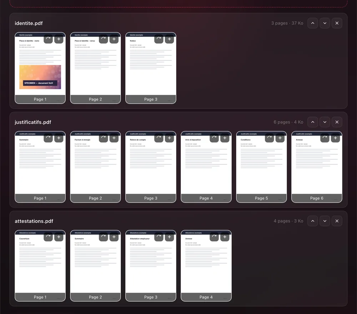
Task: Click plus icon on identite.pdf page 1
Action: [x=59, y=39]
